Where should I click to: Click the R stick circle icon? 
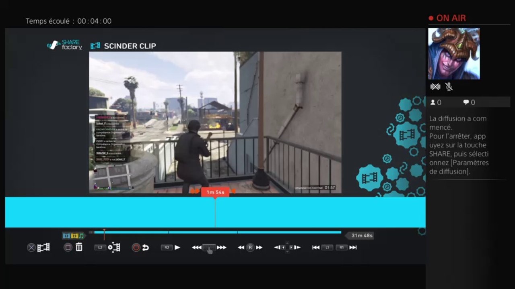point(250,248)
